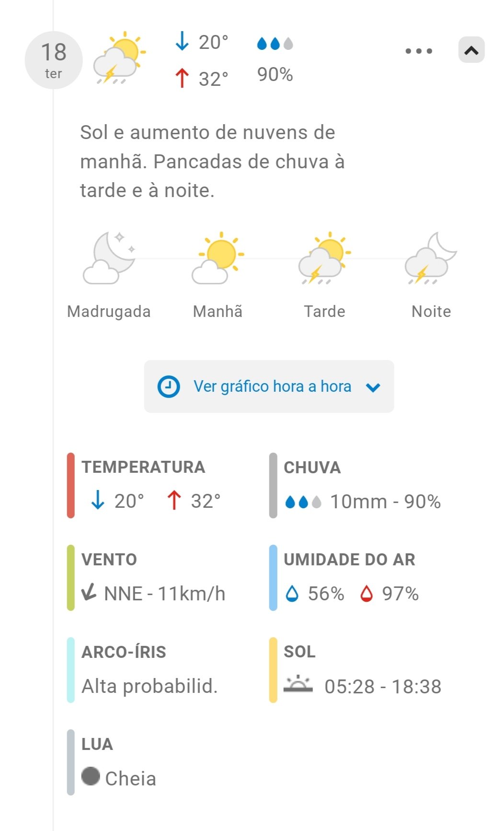Click the Noite night storm icon
495x831 pixels.
431,258
